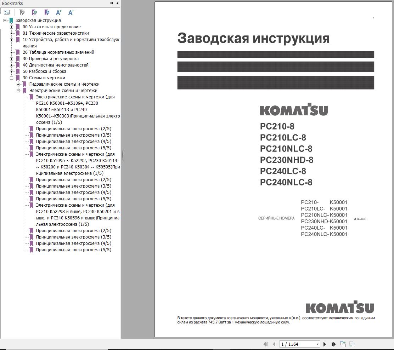Expand the 20 Таблица нормативных значений node
This screenshot has height=350, width=394.
click(11, 52)
